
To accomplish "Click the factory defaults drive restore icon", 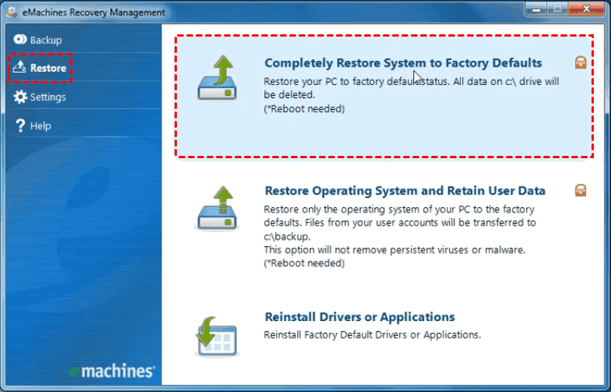I will [217, 78].
